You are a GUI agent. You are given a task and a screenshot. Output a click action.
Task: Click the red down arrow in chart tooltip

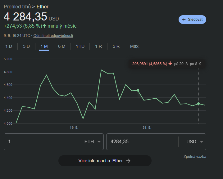pos(170,64)
